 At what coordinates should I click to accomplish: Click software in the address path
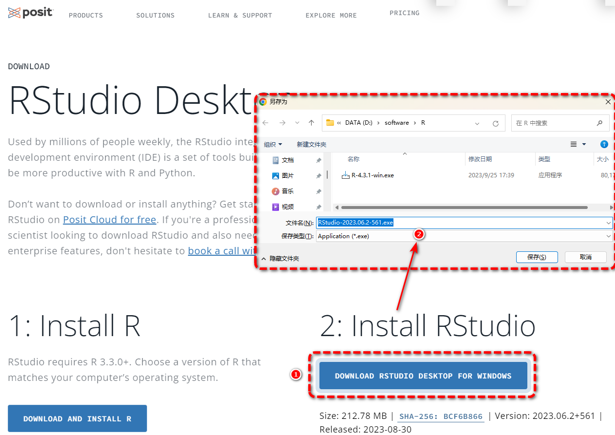tap(397, 123)
